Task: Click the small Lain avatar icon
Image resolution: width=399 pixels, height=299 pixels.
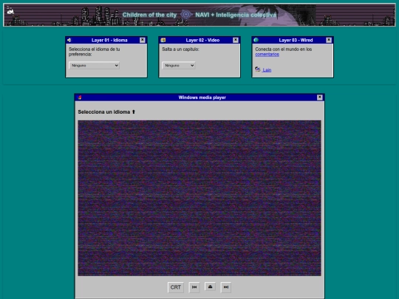Action: [x=258, y=69]
